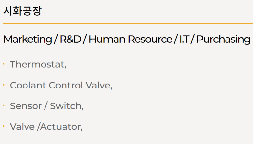Click the R&D text

(70, 39)
